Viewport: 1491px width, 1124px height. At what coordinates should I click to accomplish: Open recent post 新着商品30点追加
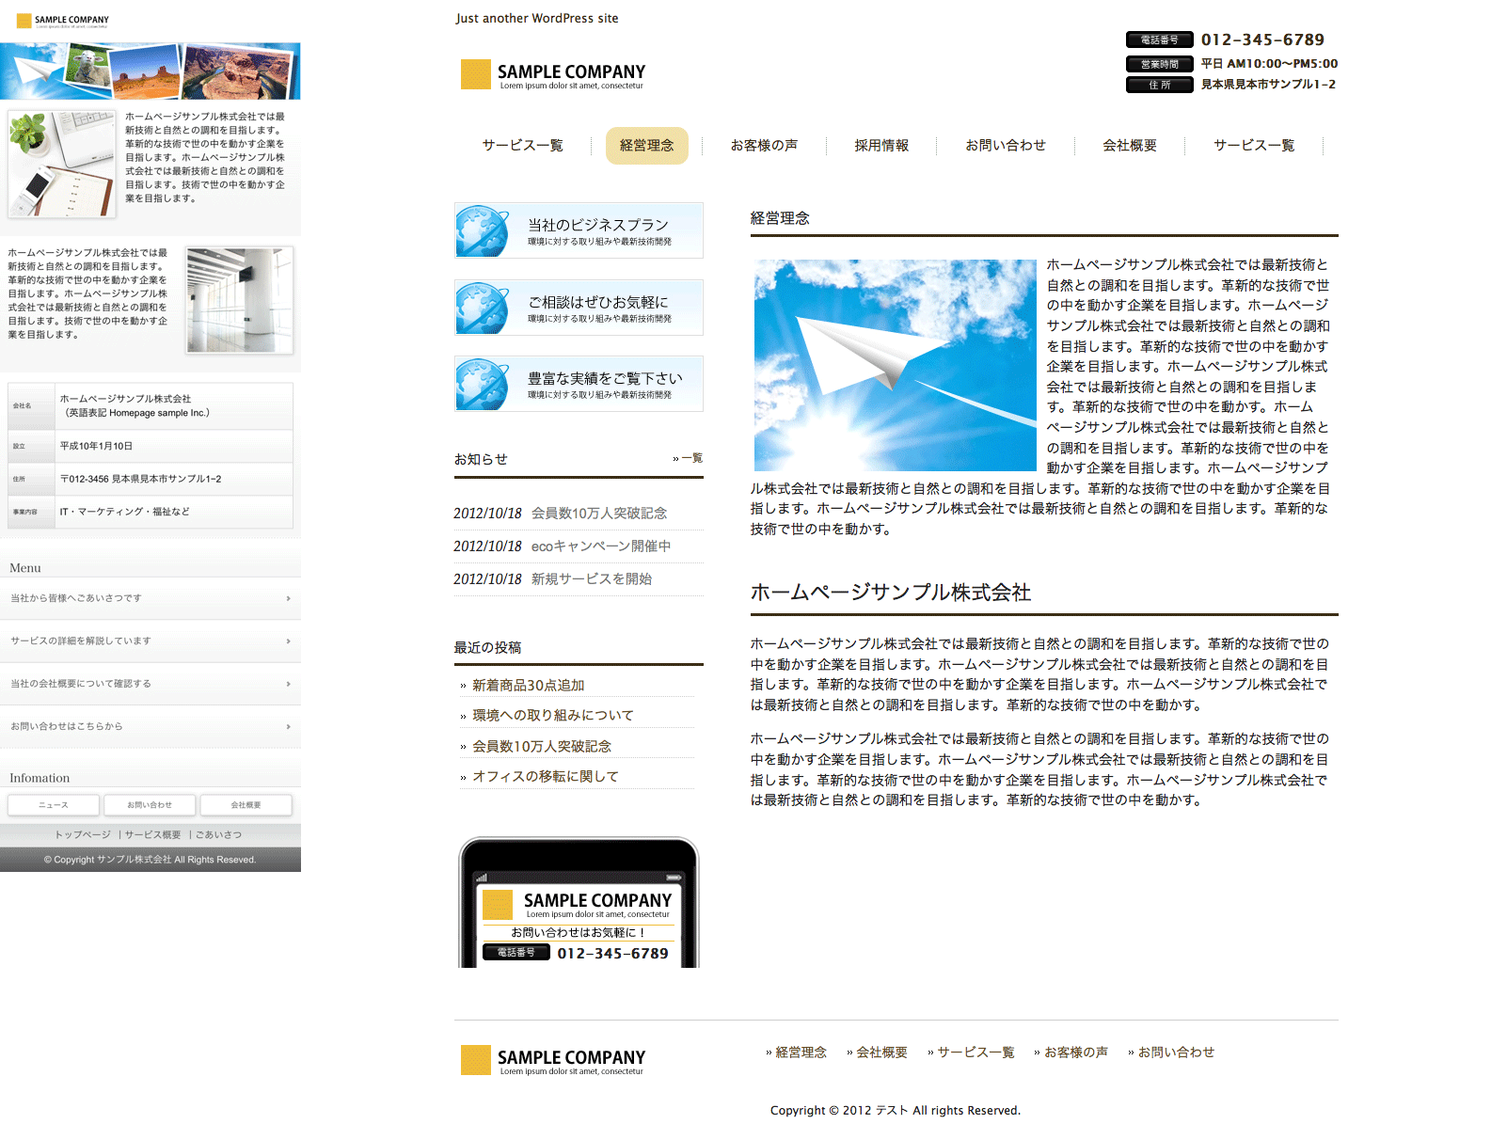[528, 686]
